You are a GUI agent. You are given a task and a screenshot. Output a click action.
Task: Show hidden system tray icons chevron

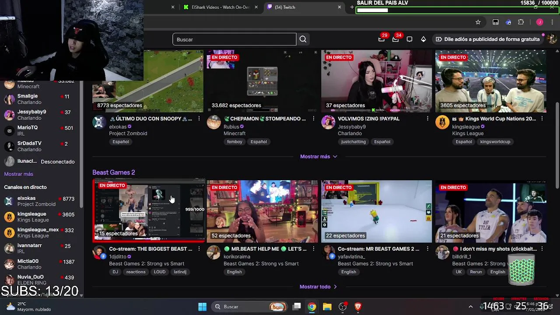point(470,307)
